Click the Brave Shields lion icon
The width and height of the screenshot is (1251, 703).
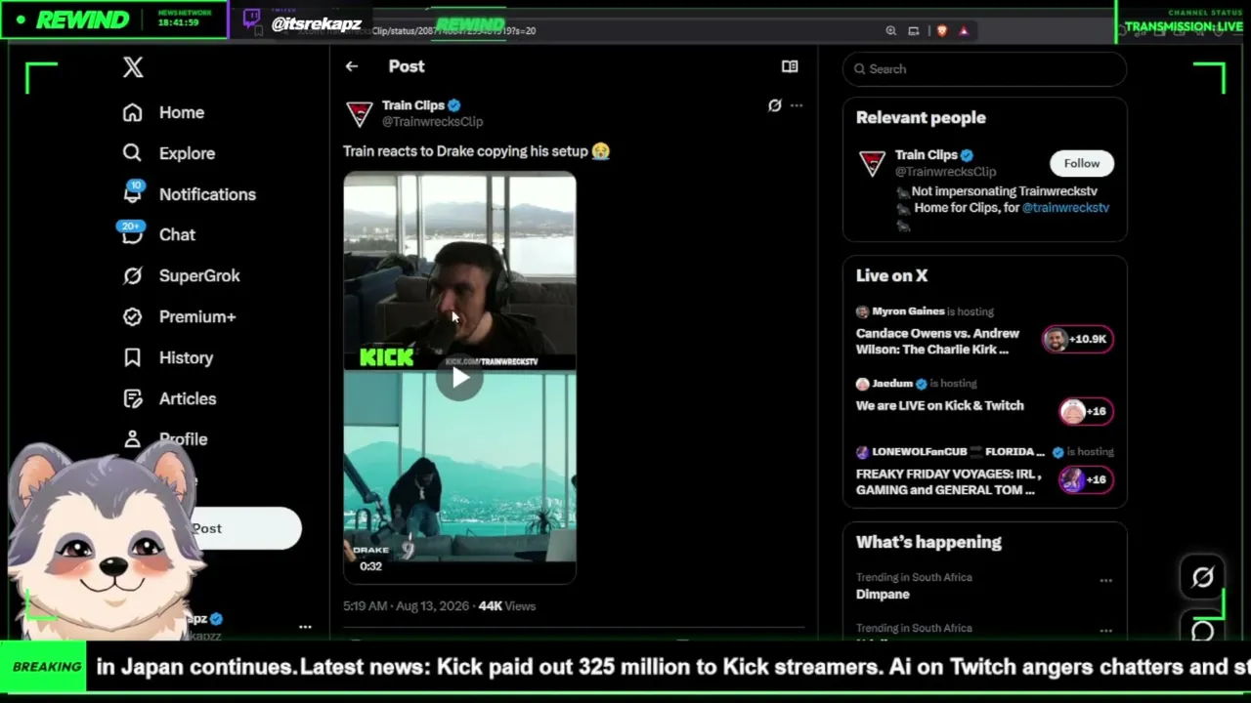[941, 31]
